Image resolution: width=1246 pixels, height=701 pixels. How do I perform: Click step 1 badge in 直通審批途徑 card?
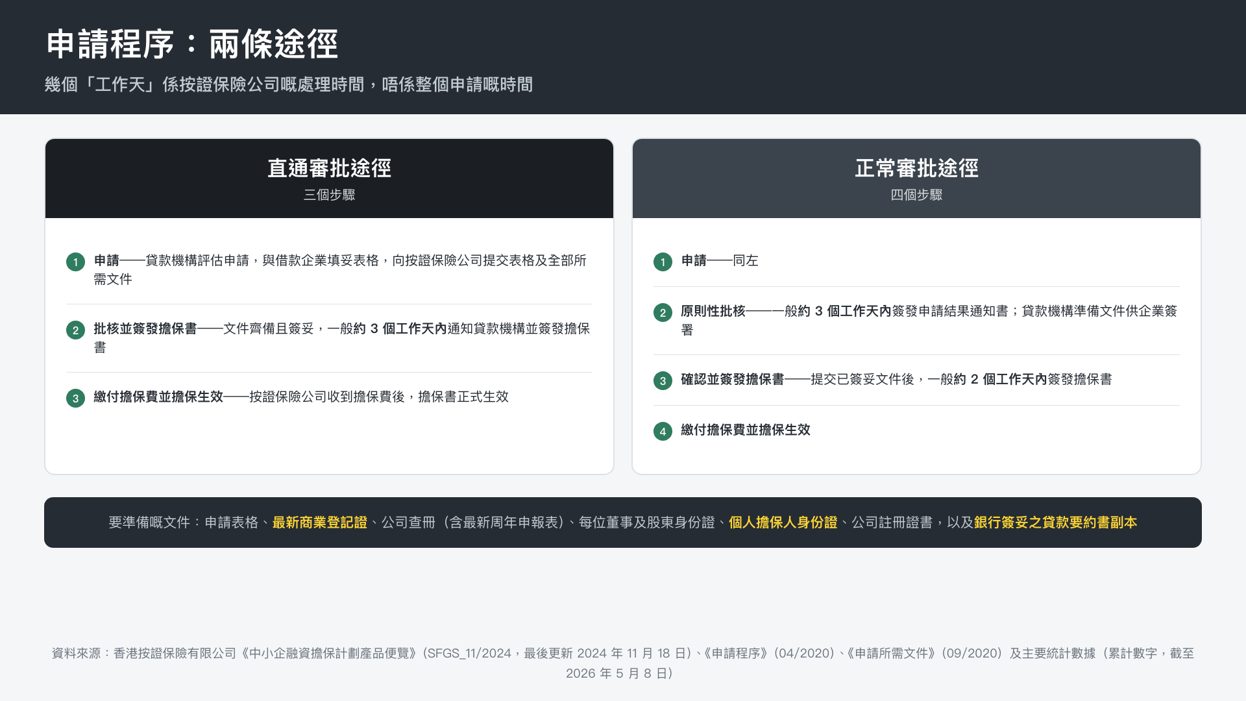point(75,262)
